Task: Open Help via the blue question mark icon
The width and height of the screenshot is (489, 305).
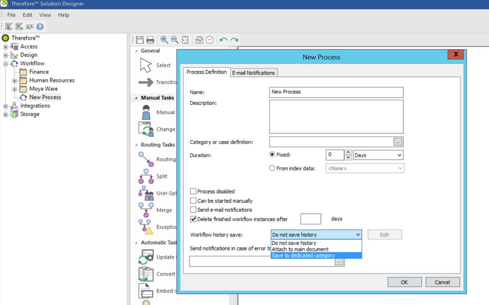Action: pyautogui.click(x=40, y=27)
